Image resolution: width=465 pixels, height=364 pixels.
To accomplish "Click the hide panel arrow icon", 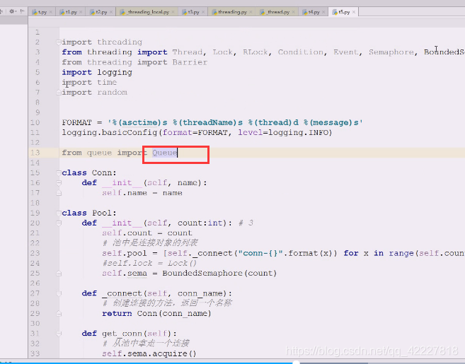I will pyautogui.click(x=23, y=11).
